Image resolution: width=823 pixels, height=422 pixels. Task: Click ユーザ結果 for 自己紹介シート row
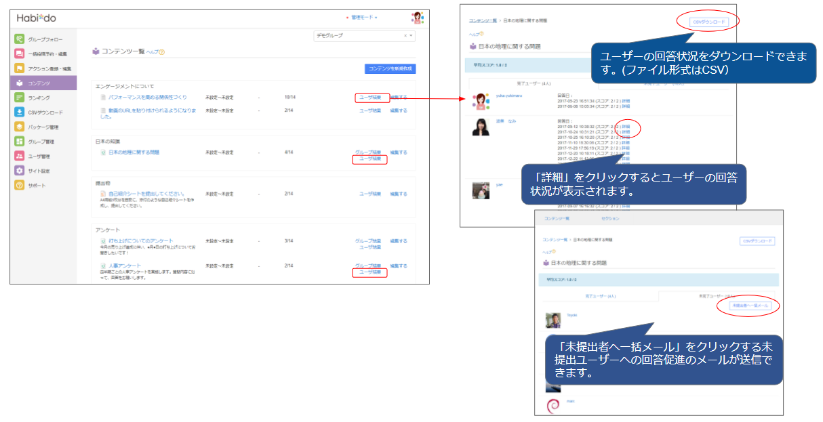(x=370, y=194)
